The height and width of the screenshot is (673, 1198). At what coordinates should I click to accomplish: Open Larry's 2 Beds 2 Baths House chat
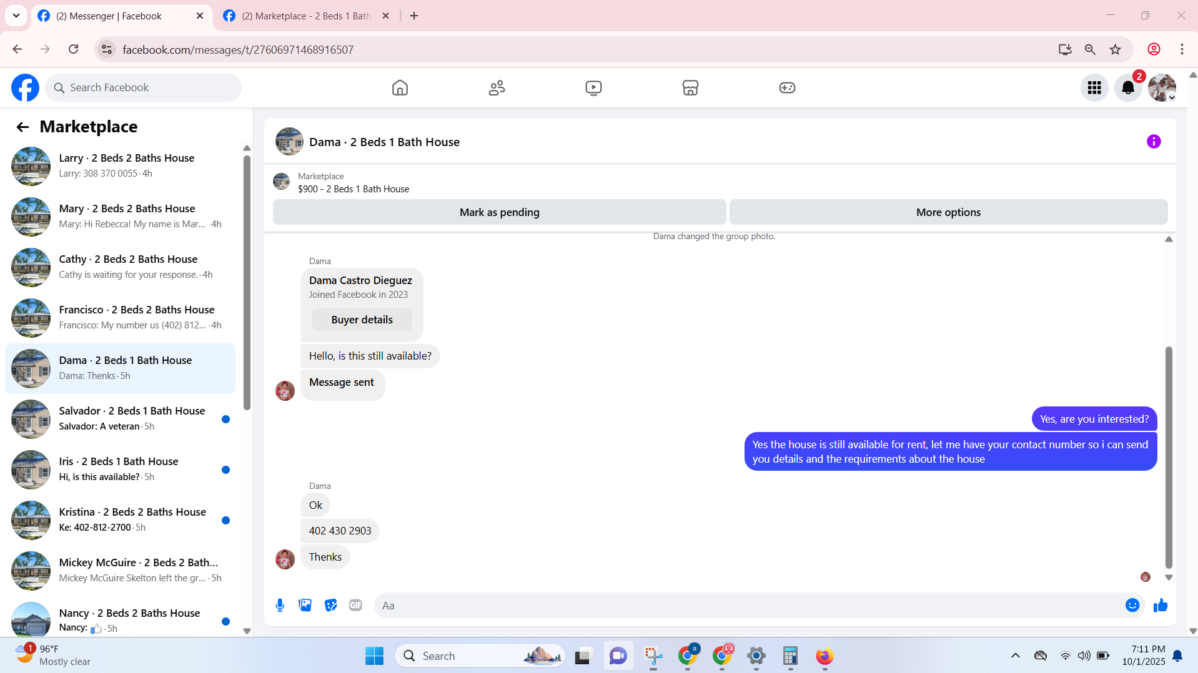(121, 166)
